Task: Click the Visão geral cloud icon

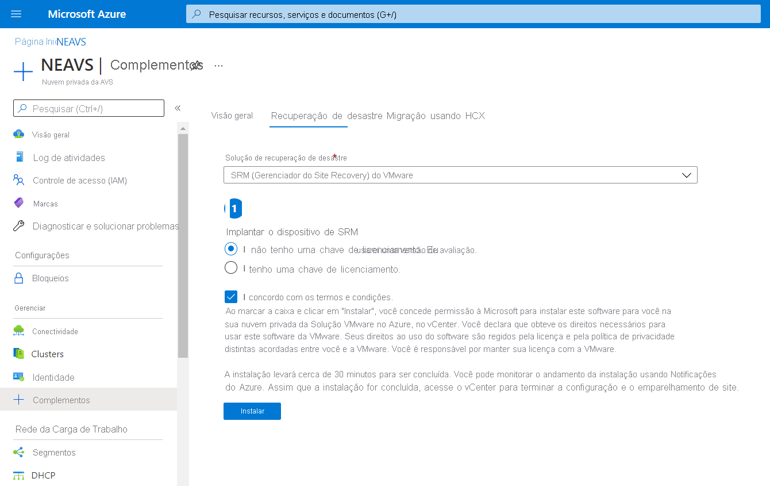Action: coord(18,134)
